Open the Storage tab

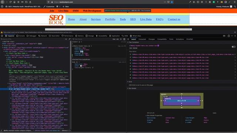(90, 36)
